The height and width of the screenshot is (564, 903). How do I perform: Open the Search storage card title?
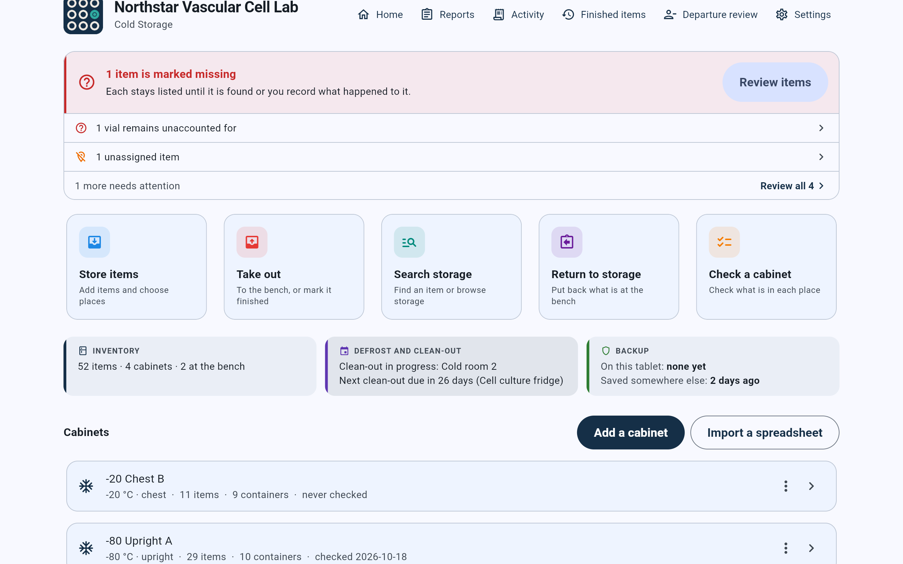coord(433,274)
